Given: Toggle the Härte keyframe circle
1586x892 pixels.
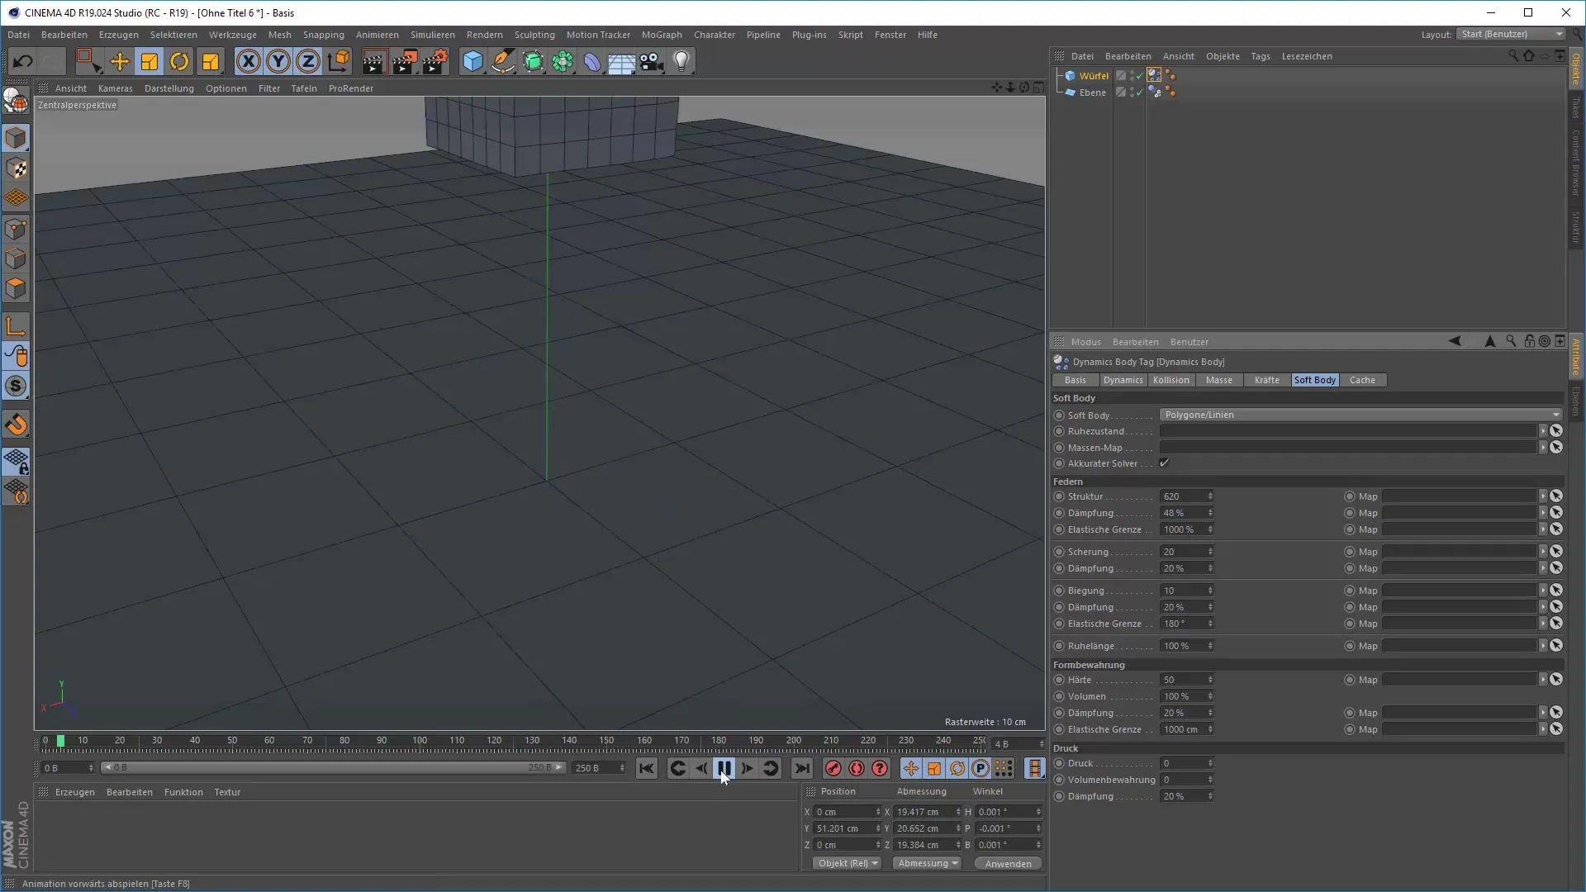Looking at the screenshot, I should tap(1059, 680).
